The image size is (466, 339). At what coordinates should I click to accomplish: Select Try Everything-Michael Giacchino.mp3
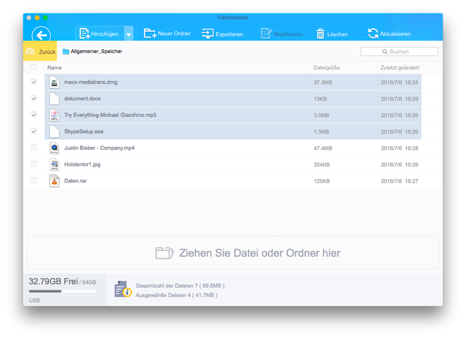[110, 115]
